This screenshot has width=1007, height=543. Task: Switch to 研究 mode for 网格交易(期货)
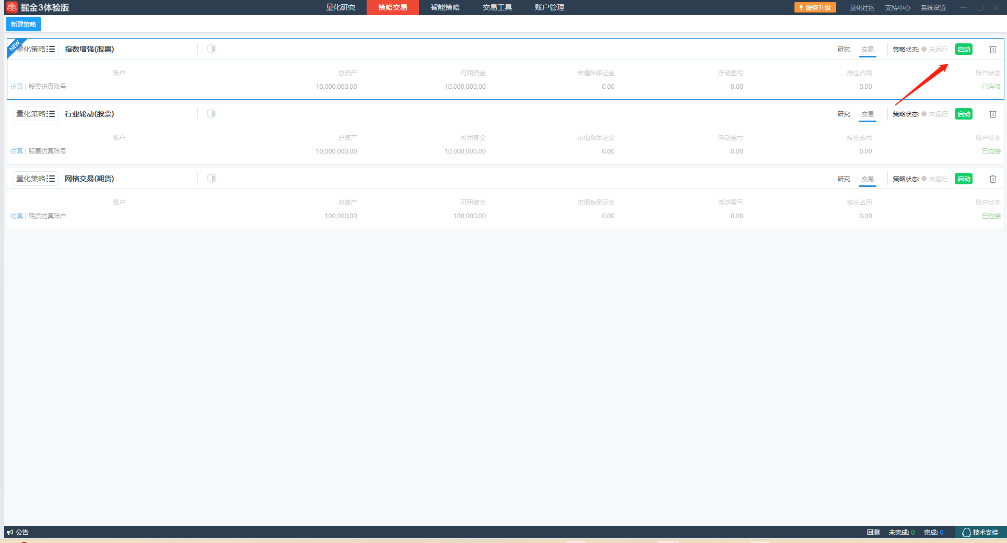click(x=844, y=179)
